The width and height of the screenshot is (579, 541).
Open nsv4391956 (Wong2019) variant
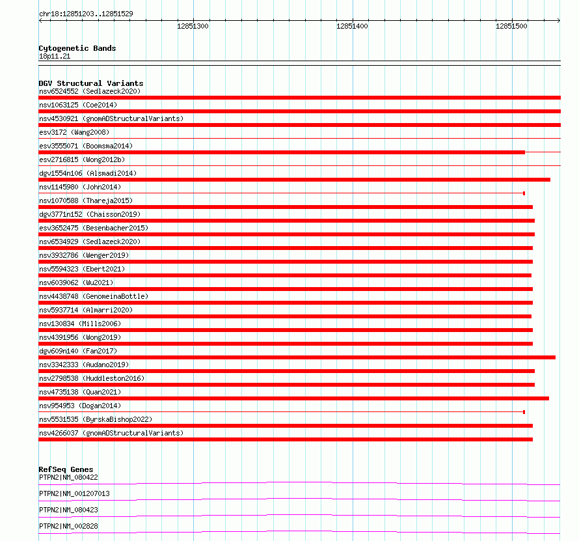(x=80, y=337)
